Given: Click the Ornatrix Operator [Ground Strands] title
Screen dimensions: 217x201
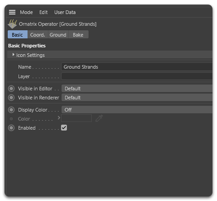Looking at the screenshot, I should 57,24.
